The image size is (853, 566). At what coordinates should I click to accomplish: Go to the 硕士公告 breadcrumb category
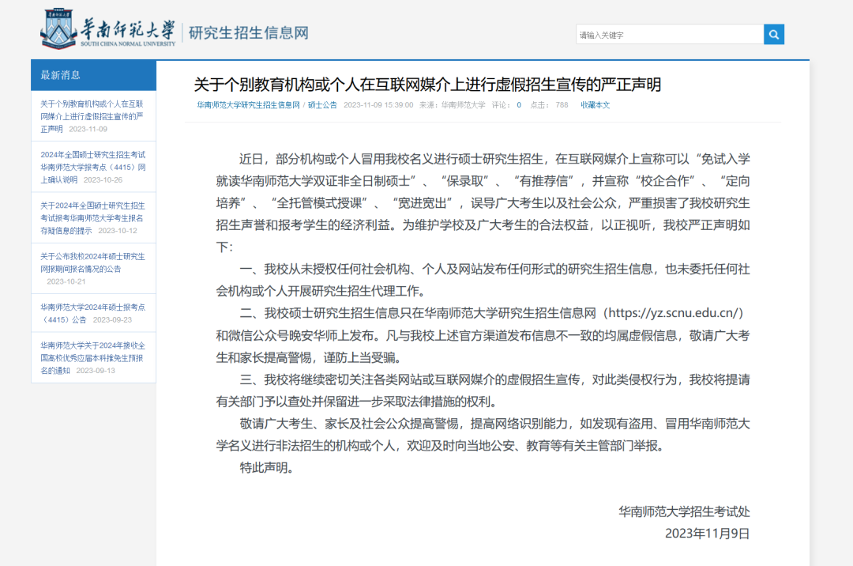322,105
